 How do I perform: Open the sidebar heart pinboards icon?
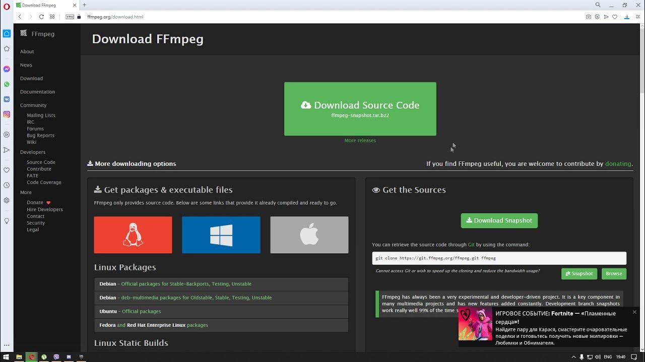[x=7, y=170]
